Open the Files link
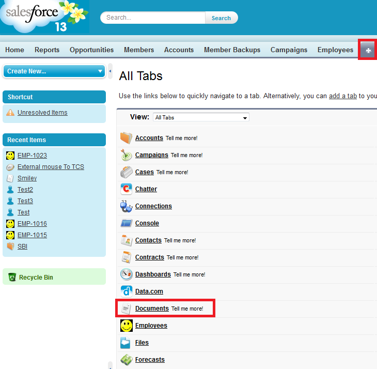The width and height of the screenshot is (377, 369). pyautogui.click(x=142, y=343)
